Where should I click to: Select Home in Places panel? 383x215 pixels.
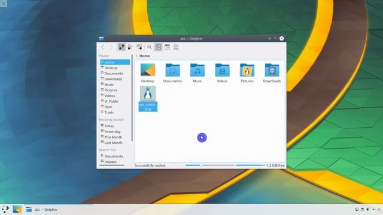[115, 62]
